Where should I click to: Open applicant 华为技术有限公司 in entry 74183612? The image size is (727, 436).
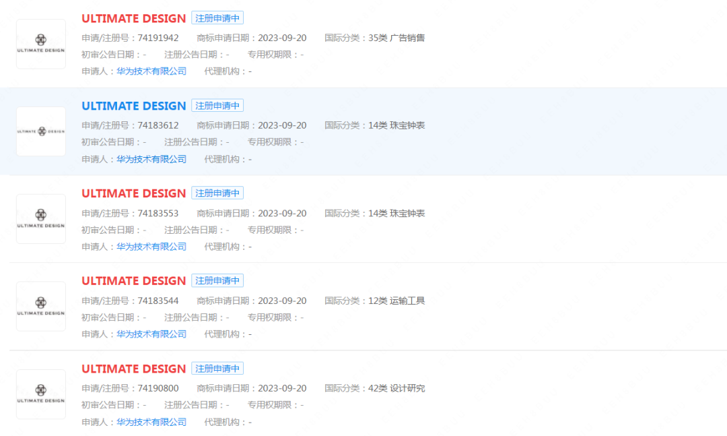[151, 159]
